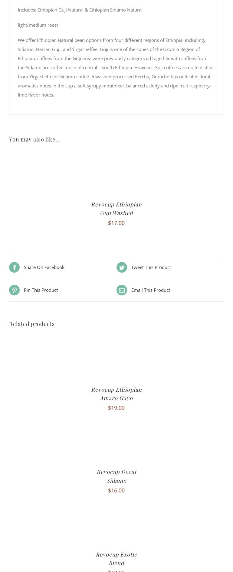Click the "light/medium roast" text line
233x572 pixels.
click(x=38, y=25)
